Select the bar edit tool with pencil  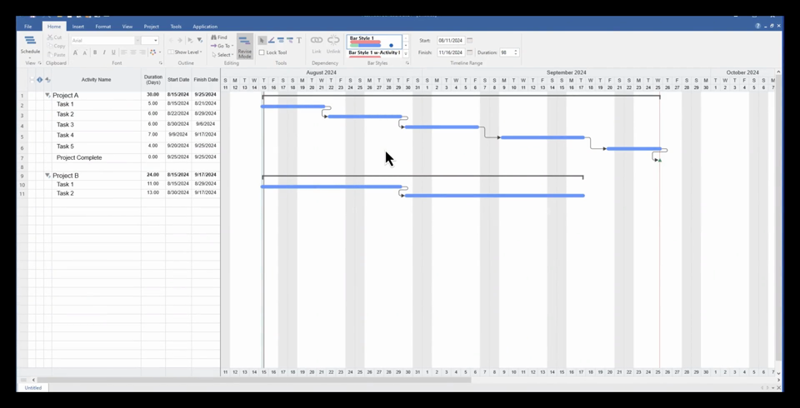[x=290, y=40]
